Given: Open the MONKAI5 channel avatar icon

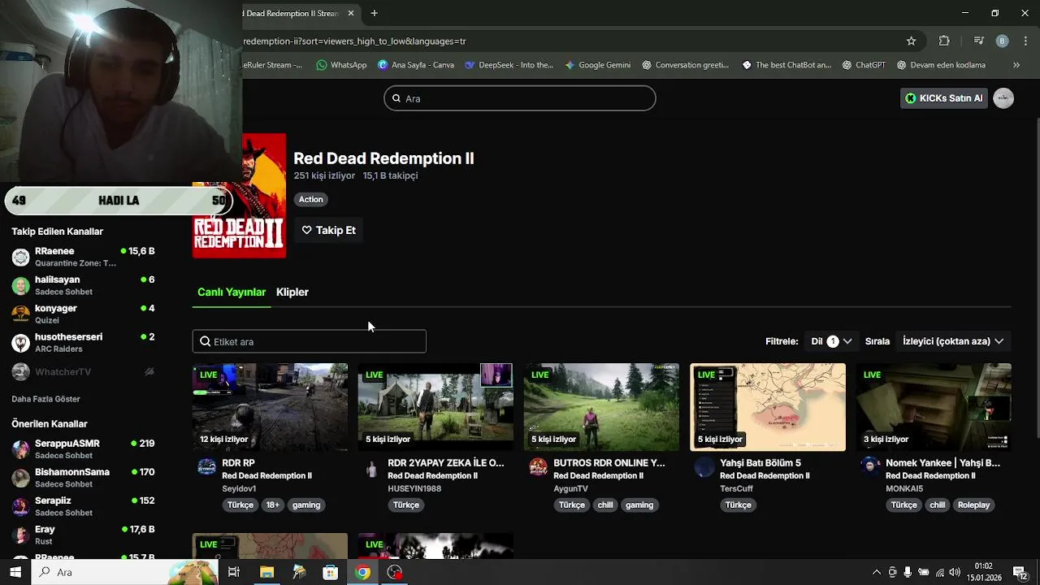Looking at the screenshot, I should point(870,467).
